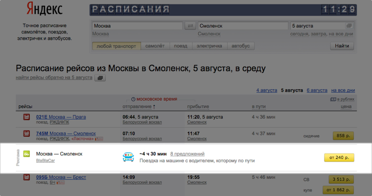
Task: Click the train icon for 745М Москва — Смоленск
Action: click(x=26, y=133)
